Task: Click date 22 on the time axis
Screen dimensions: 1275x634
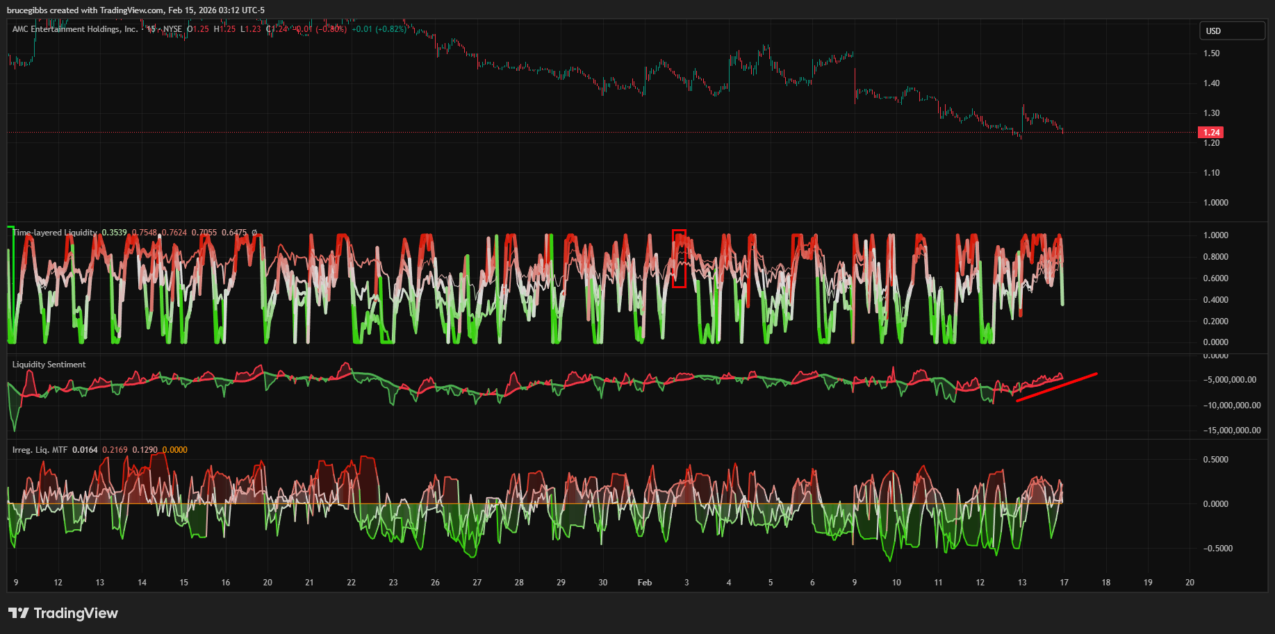Action: [x=351, y=583]
